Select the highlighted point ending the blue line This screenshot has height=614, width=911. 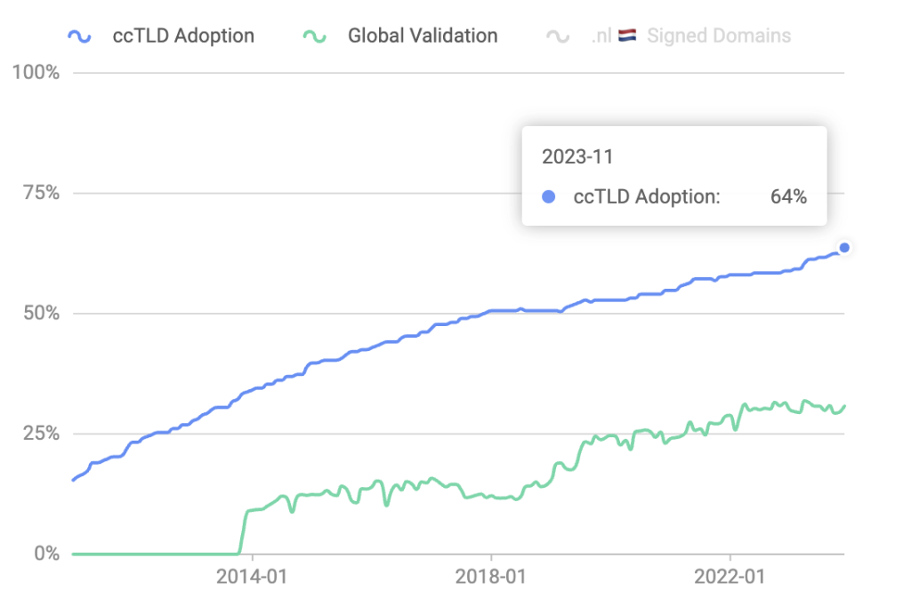pos(844,247)
